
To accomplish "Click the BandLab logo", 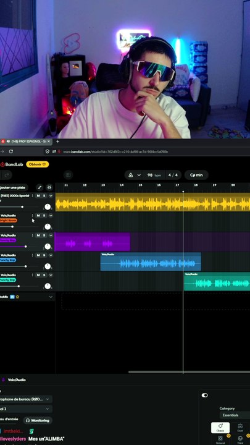I will [11, 164].
